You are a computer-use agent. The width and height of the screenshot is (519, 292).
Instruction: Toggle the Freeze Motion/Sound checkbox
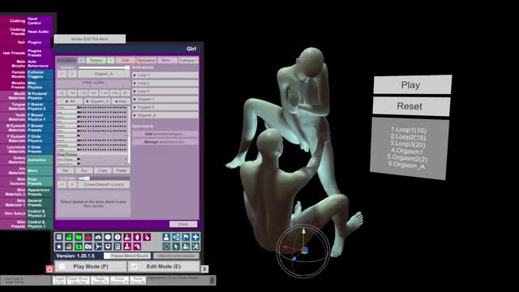pyautogui.click(x=107, y=256)
